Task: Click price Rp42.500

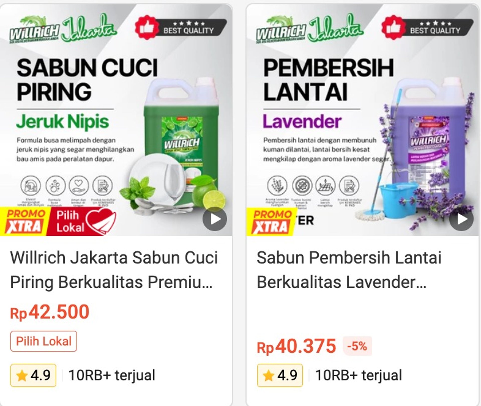Action: [50, 312]
